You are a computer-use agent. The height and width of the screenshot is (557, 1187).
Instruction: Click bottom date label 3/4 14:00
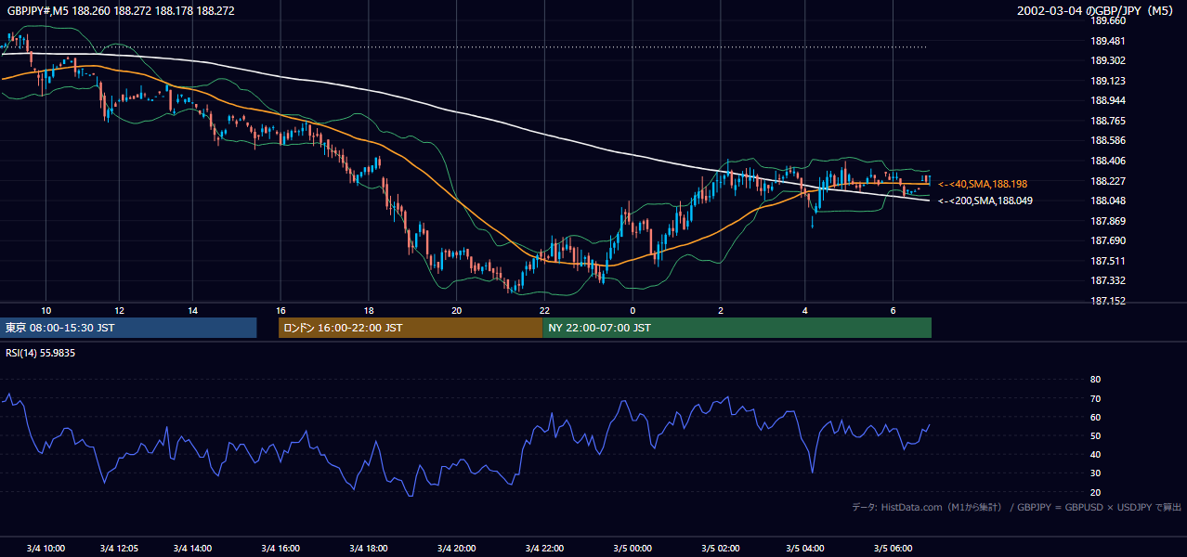tap(192, 549)
